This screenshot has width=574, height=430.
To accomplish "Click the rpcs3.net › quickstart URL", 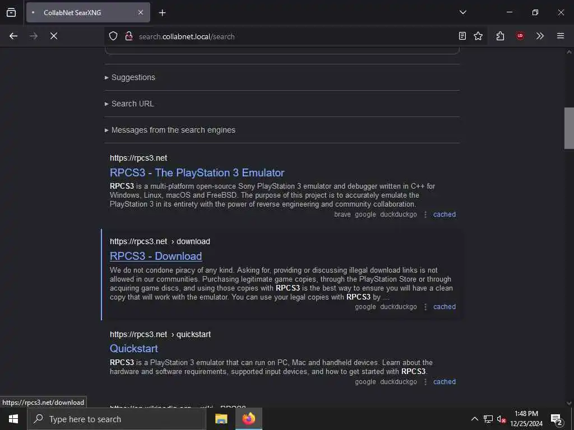I will [x=160, y=334].
